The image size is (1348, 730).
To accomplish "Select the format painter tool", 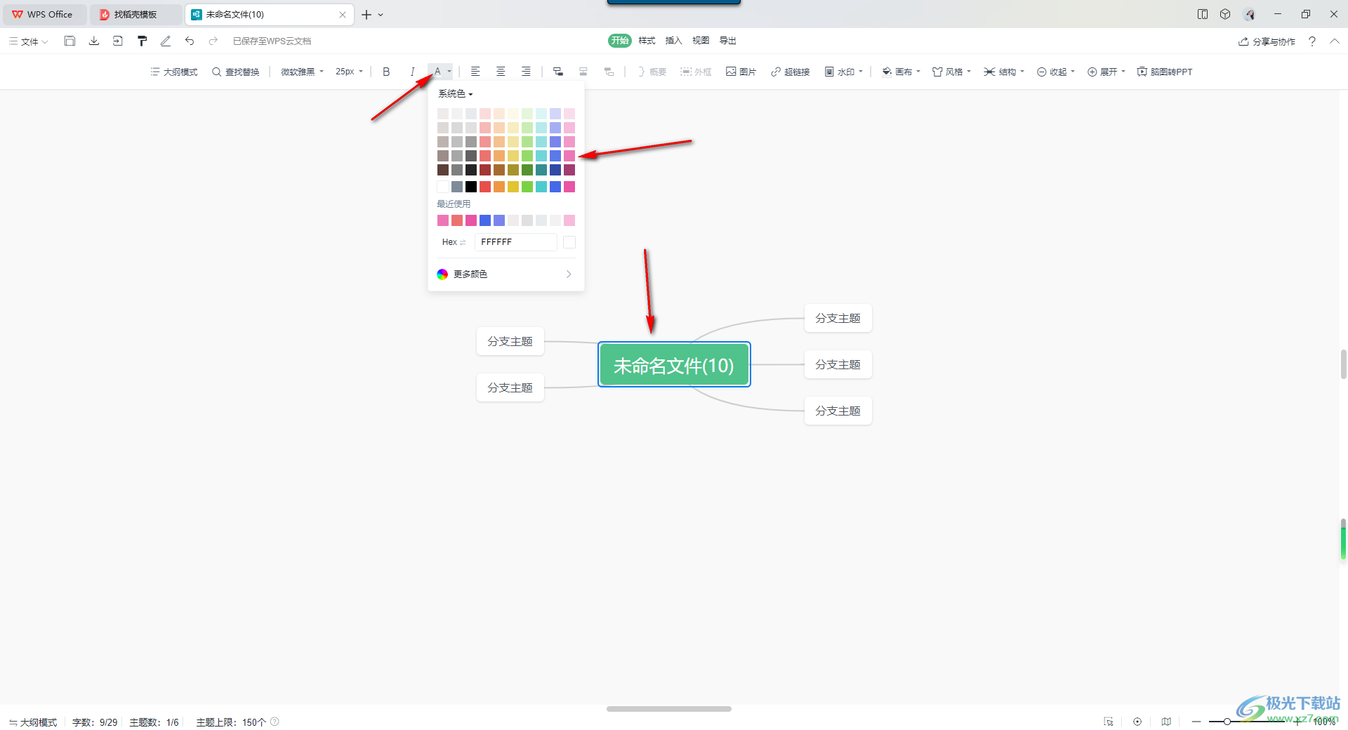I will tap(142, 41).
